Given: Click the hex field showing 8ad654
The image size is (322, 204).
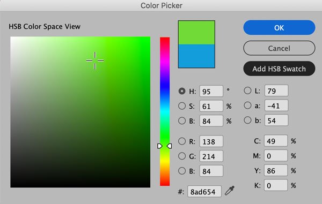Looking at the screenshot, I should (x=204, y=192).
